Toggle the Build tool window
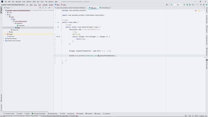Screen dimensions: 208x117 point(27,114)
